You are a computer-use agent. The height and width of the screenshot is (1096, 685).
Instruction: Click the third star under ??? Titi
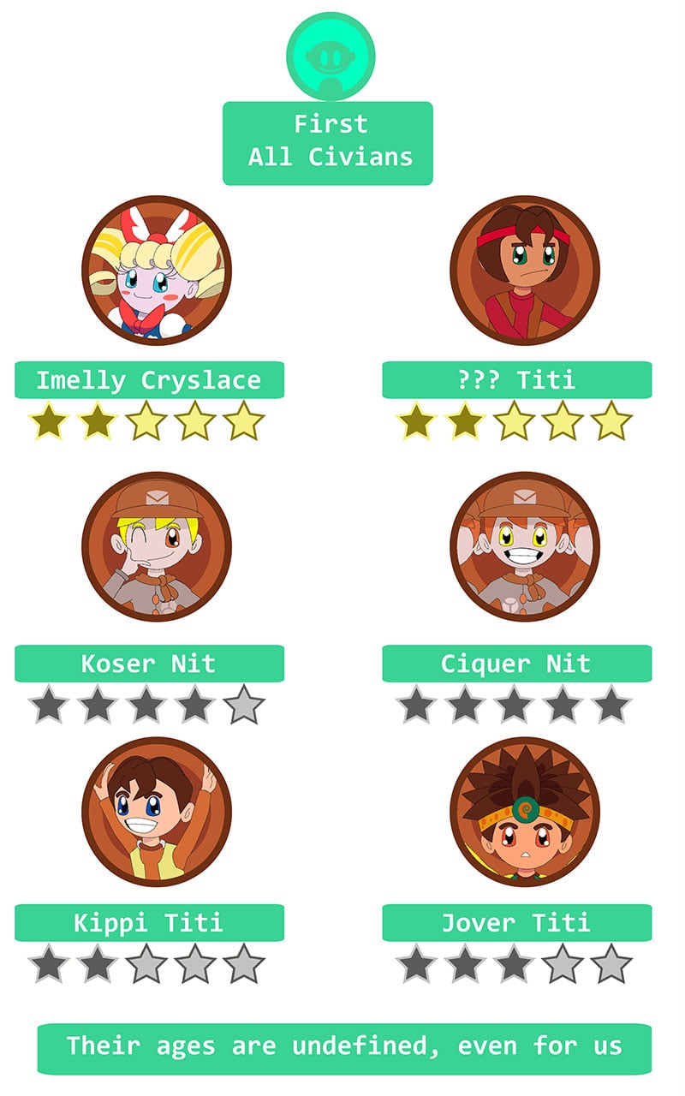tap(515, 421)
